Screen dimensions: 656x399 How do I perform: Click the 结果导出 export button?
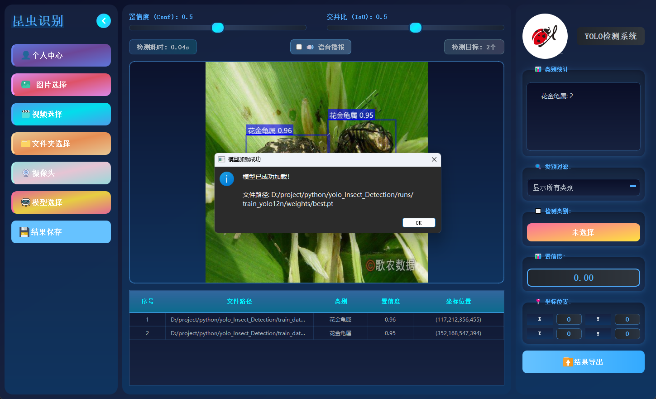pyautogui.click(x=583, y=362)
